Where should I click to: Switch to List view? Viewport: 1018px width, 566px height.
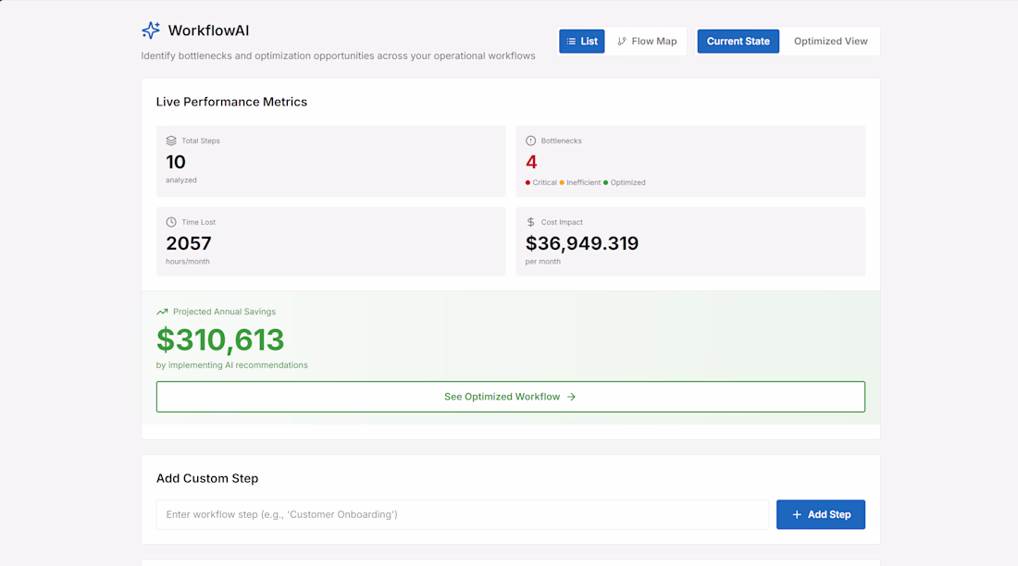[x=582, y=41]
